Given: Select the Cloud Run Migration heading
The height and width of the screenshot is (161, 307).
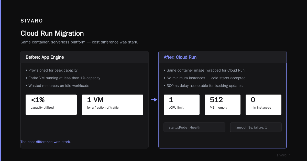Looking at the screenshot, I should (x=52, y=33).
